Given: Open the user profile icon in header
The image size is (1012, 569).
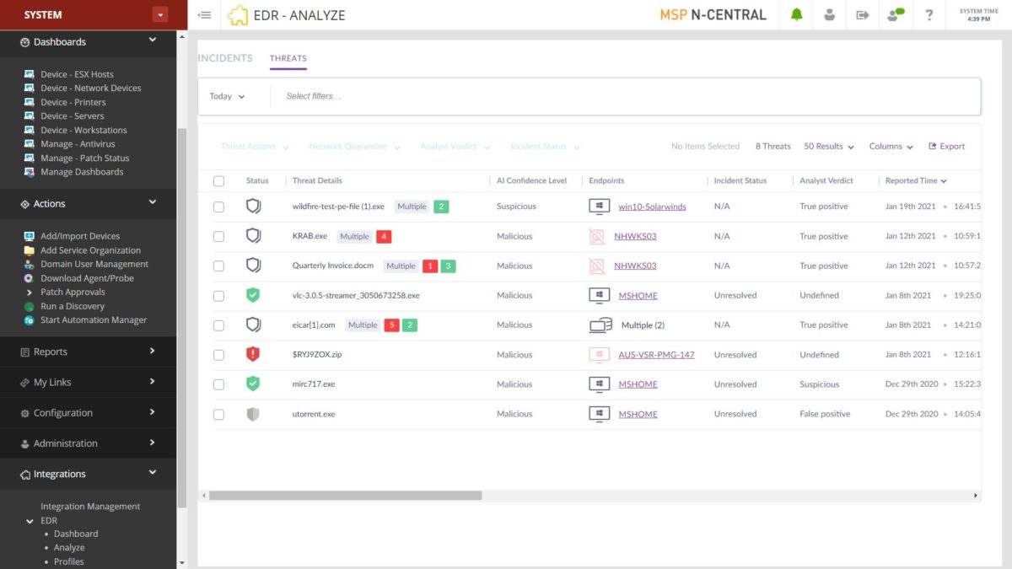Looking at the screenshot, I should pos(830,14).
